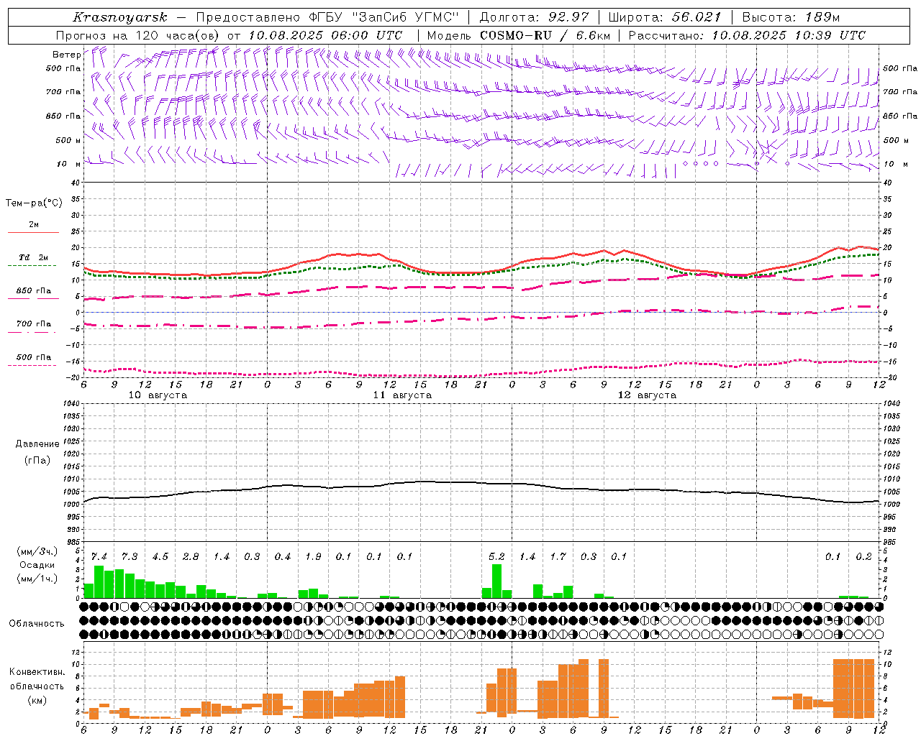Image resolution: width=921 pixels, height=736 pixels.
Task: Click the 4.5 precipitation value
Action: (x=160, y=556)
